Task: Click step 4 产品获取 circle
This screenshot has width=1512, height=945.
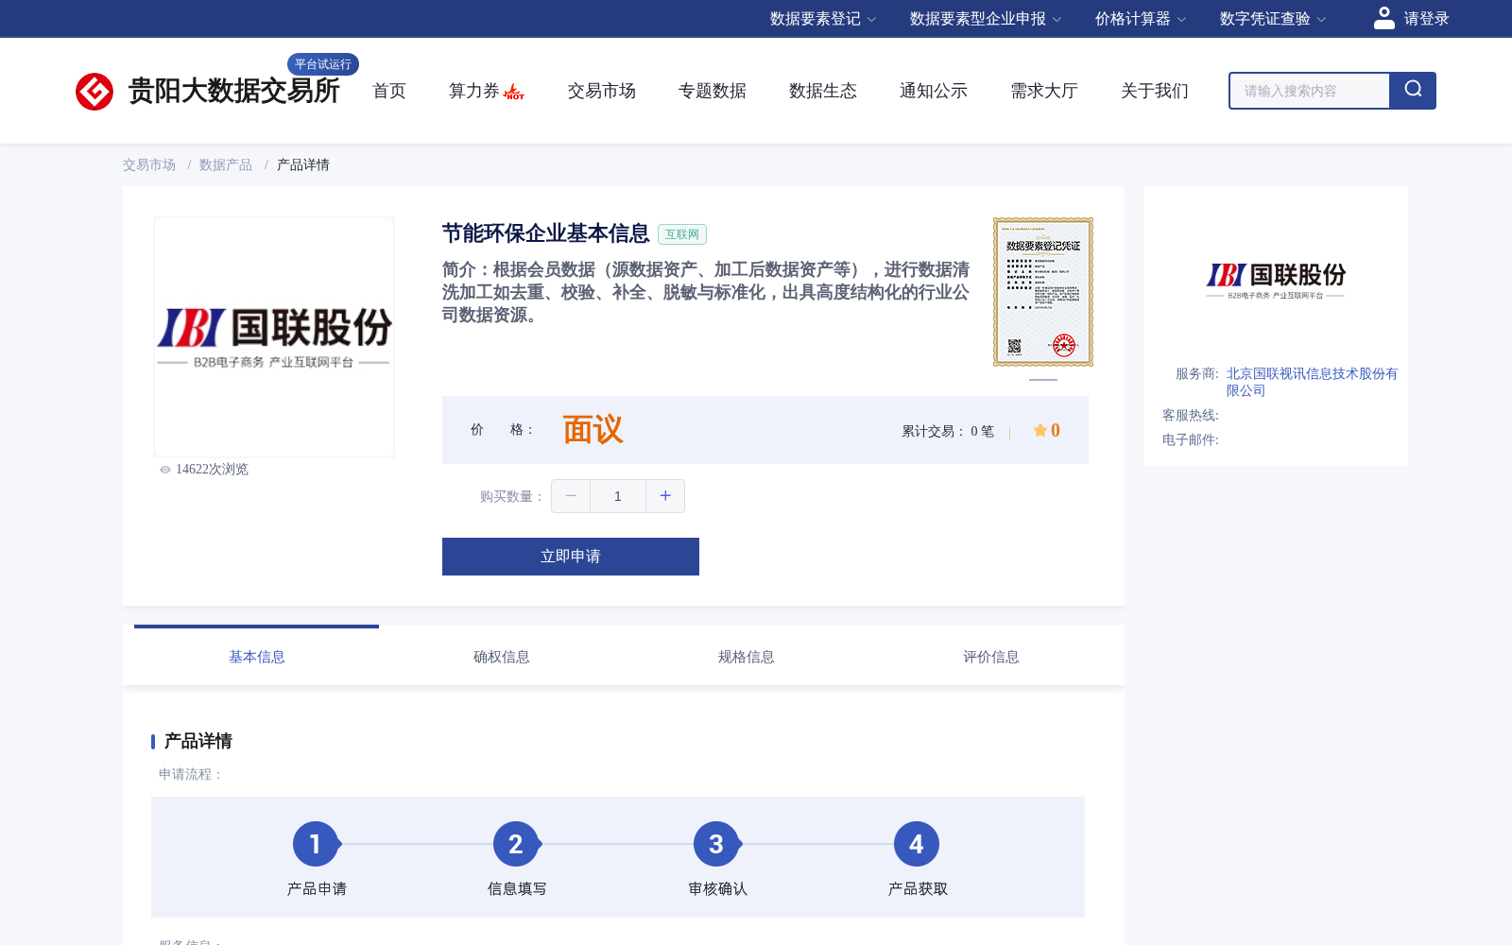Action: [x=917, y=844]
